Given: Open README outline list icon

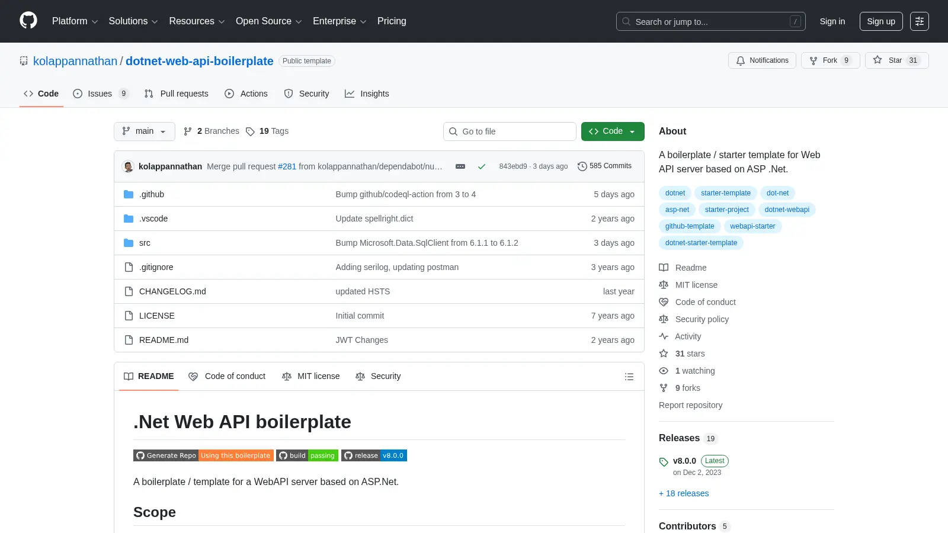Looking at the screenshot, I should [629, 377].
